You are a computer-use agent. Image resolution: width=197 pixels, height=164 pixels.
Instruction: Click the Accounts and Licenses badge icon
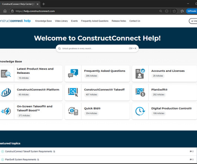click(x=140, y=73)
